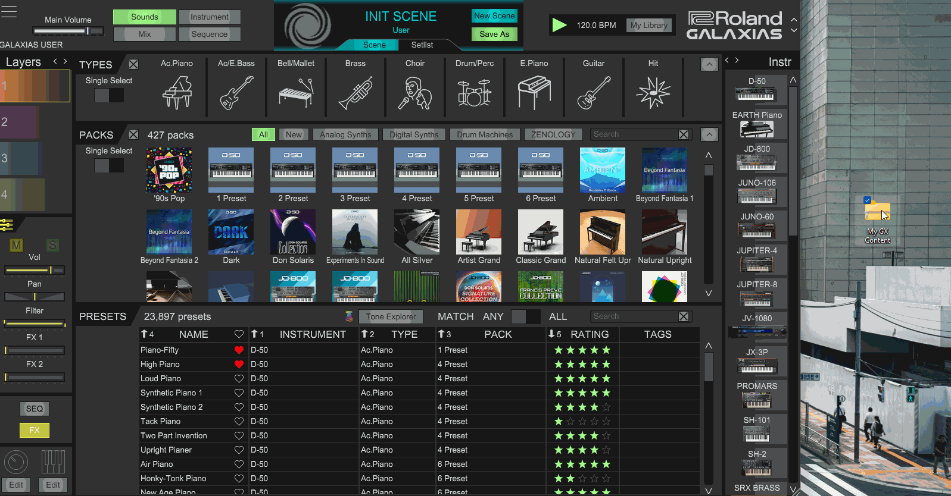The width and height of the screenshot is (951, 496).
Task: Open the D-50 instrument in Instr panel
Action: click(757, 90)
